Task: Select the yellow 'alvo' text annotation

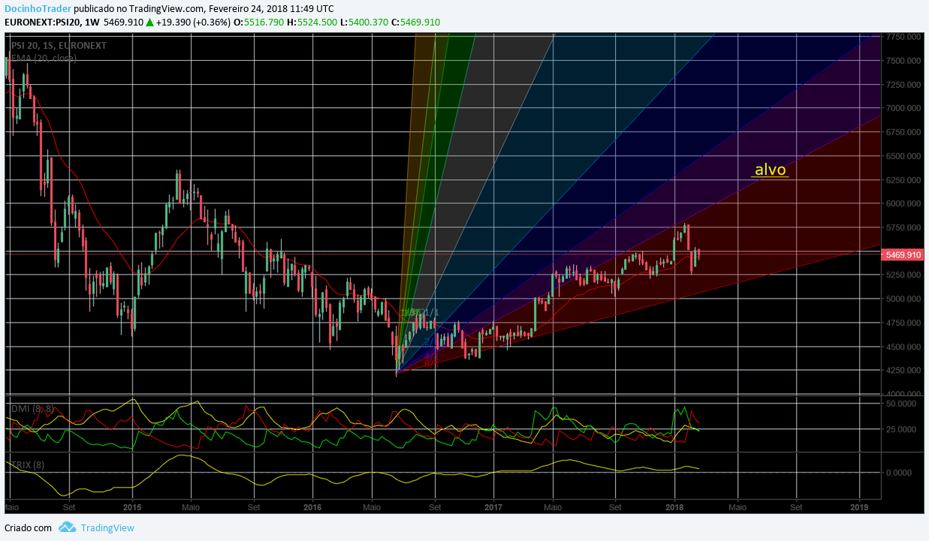Action: (771, 170)
